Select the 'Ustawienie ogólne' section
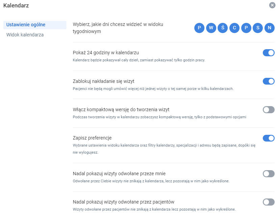The width and height of the screenshot is (279, 216). click(26, 25)
